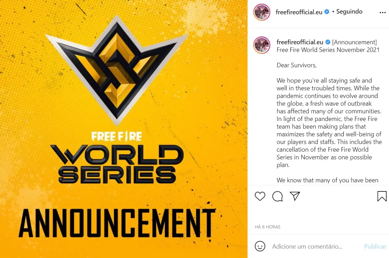Save the post with the bookmark icon
389x258 pixels.
pos(381,196)
